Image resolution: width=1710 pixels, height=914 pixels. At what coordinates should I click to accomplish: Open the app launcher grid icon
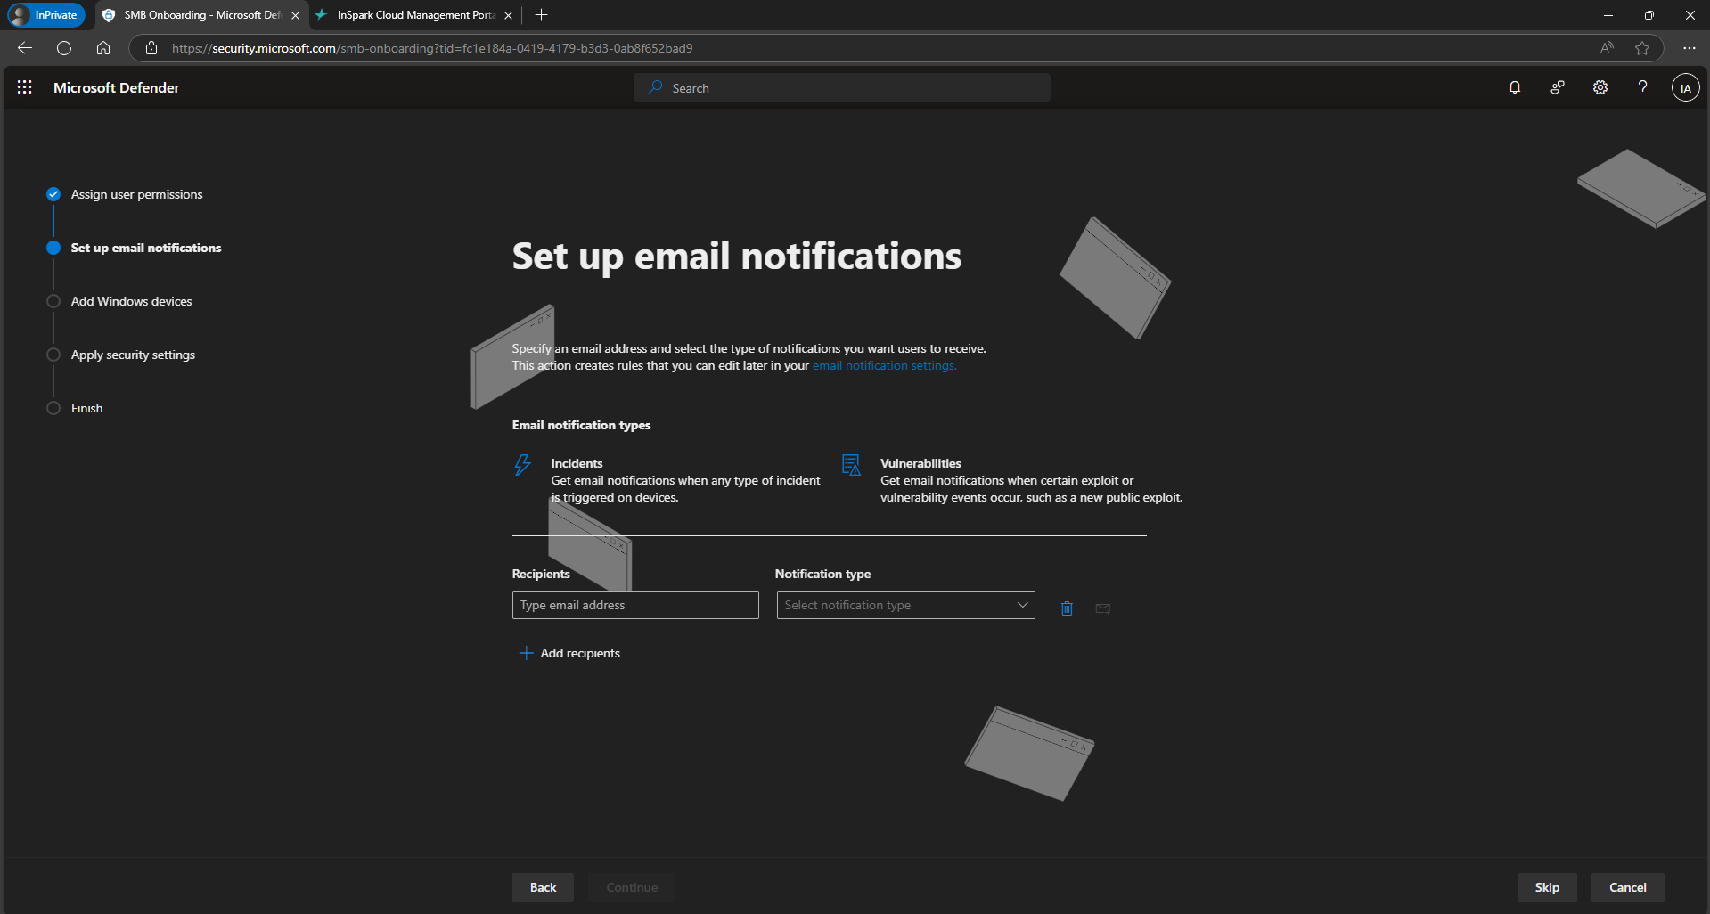click(x=25, y=87)
